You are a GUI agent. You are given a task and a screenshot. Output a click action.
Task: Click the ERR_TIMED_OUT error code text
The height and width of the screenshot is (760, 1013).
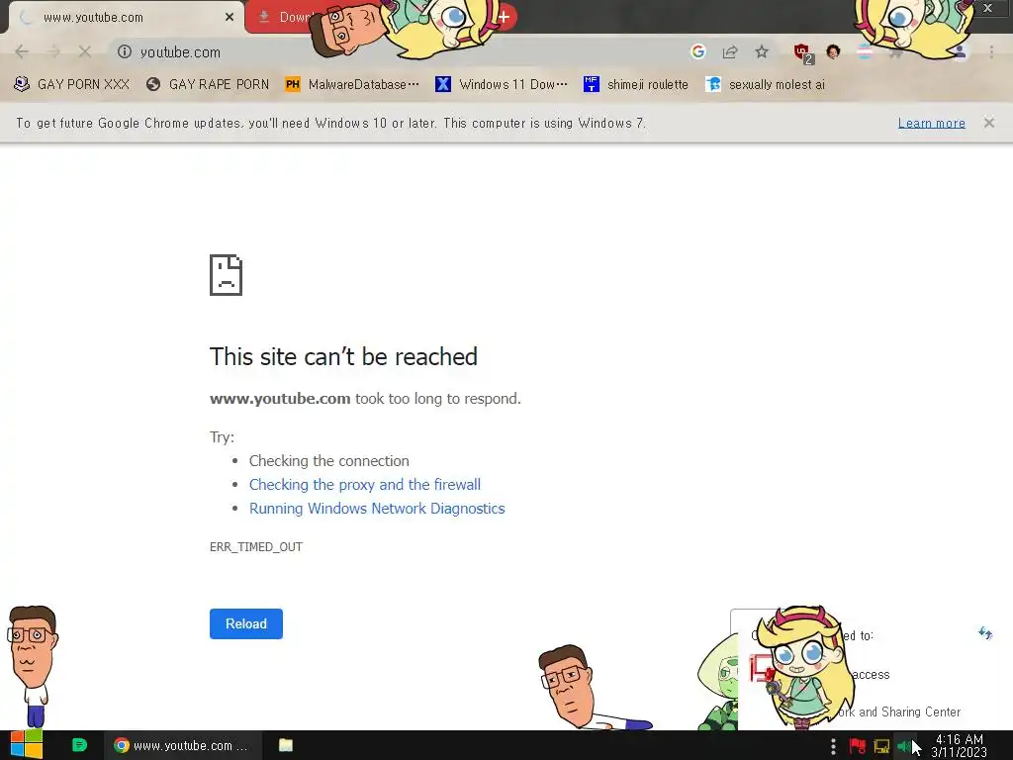pyautogui.click(x=256, y=546)
